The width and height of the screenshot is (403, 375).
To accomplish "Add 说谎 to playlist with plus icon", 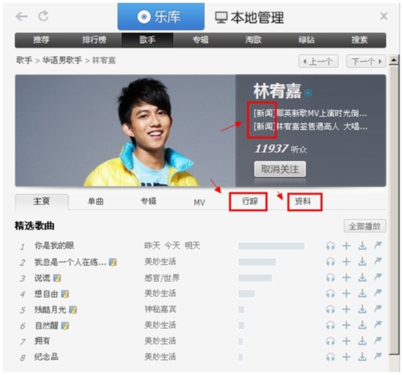I will tap(347, 278).
